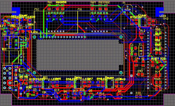
Task: Click the R12 resistor designator
Action: [143, 31]
